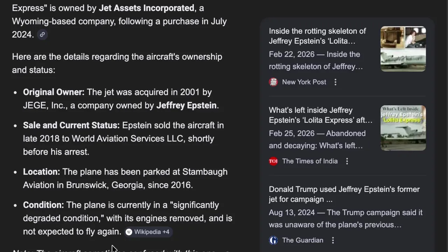Click the "Aug 13, 2024" article snippet
448x252 pixels.
coord(345,218)
